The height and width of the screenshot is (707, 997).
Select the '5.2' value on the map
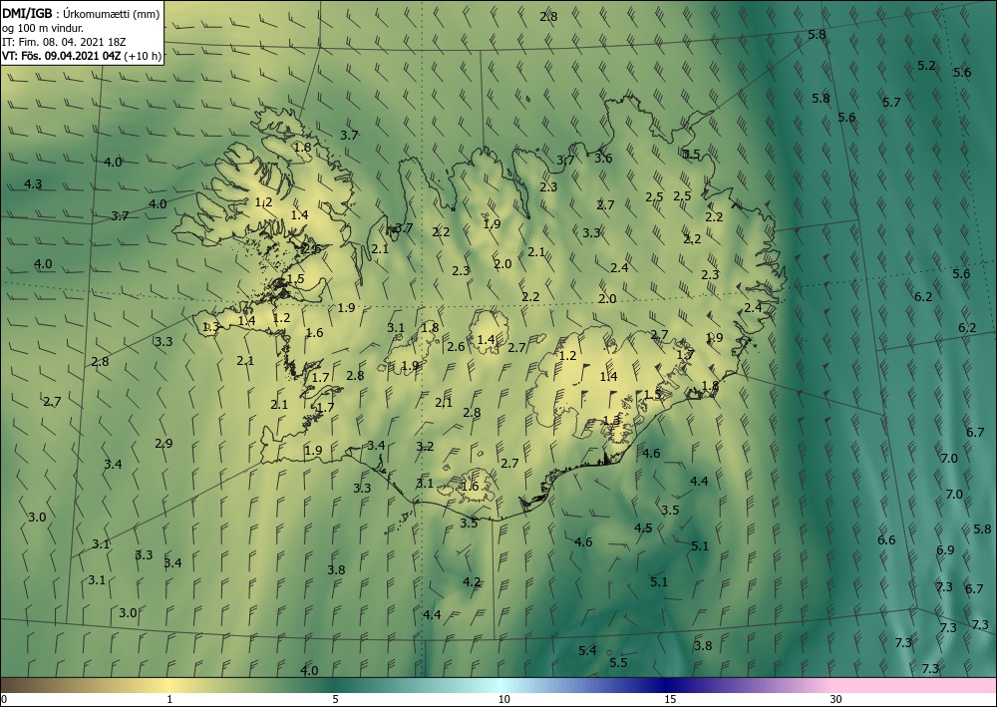[x=927, y=66]
